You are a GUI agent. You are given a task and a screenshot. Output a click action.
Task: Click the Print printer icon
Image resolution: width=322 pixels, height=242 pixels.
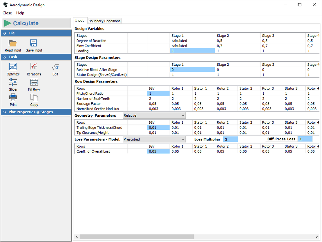(13, 97)
